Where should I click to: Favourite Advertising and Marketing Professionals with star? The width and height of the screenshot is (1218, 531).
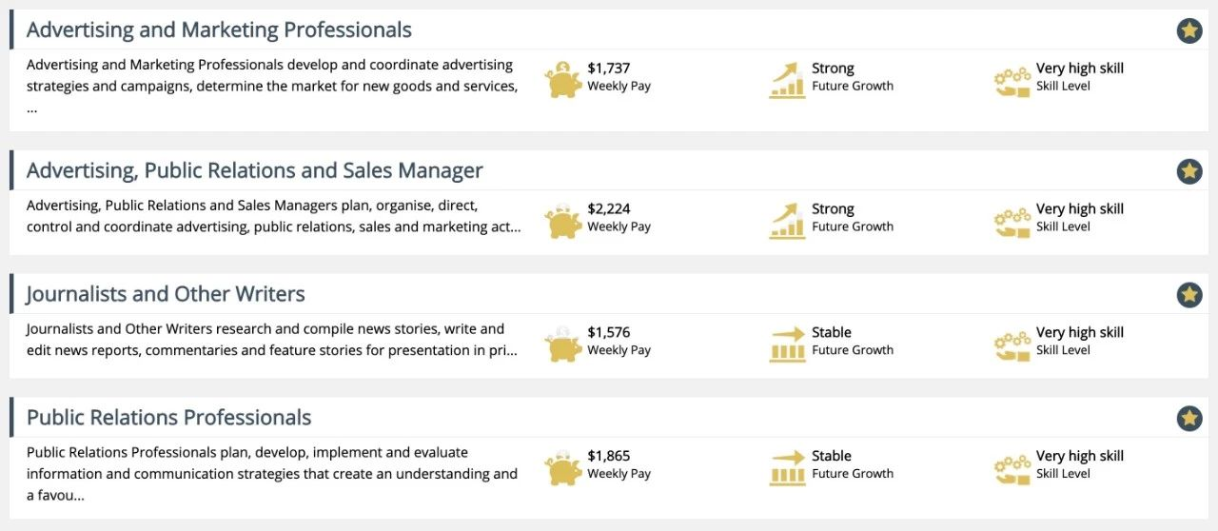1189,30
